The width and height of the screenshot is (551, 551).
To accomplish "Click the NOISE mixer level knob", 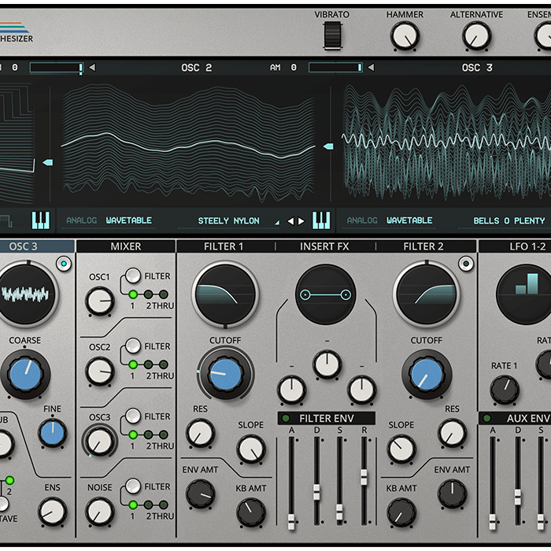I will click(x=100, y=512).
